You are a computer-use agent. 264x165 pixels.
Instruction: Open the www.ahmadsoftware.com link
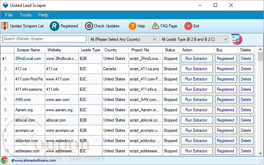[34, 161]
